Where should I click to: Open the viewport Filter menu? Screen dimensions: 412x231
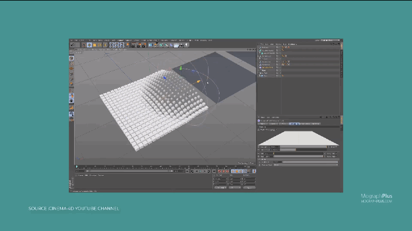coord(109,49)
